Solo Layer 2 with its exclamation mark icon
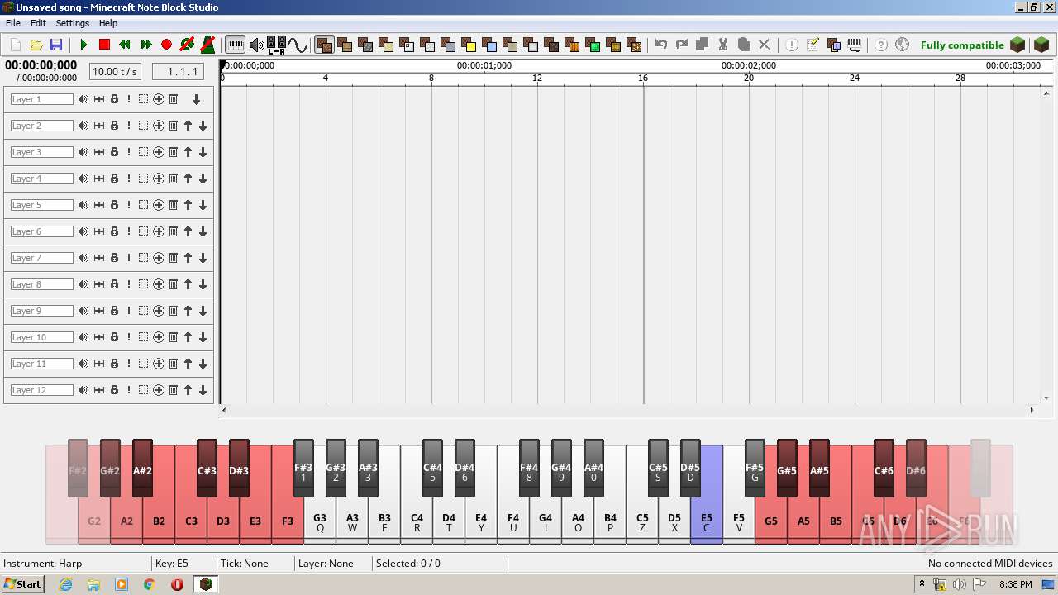Screen dimensions: 1058x595 click(x=129, y=126)
